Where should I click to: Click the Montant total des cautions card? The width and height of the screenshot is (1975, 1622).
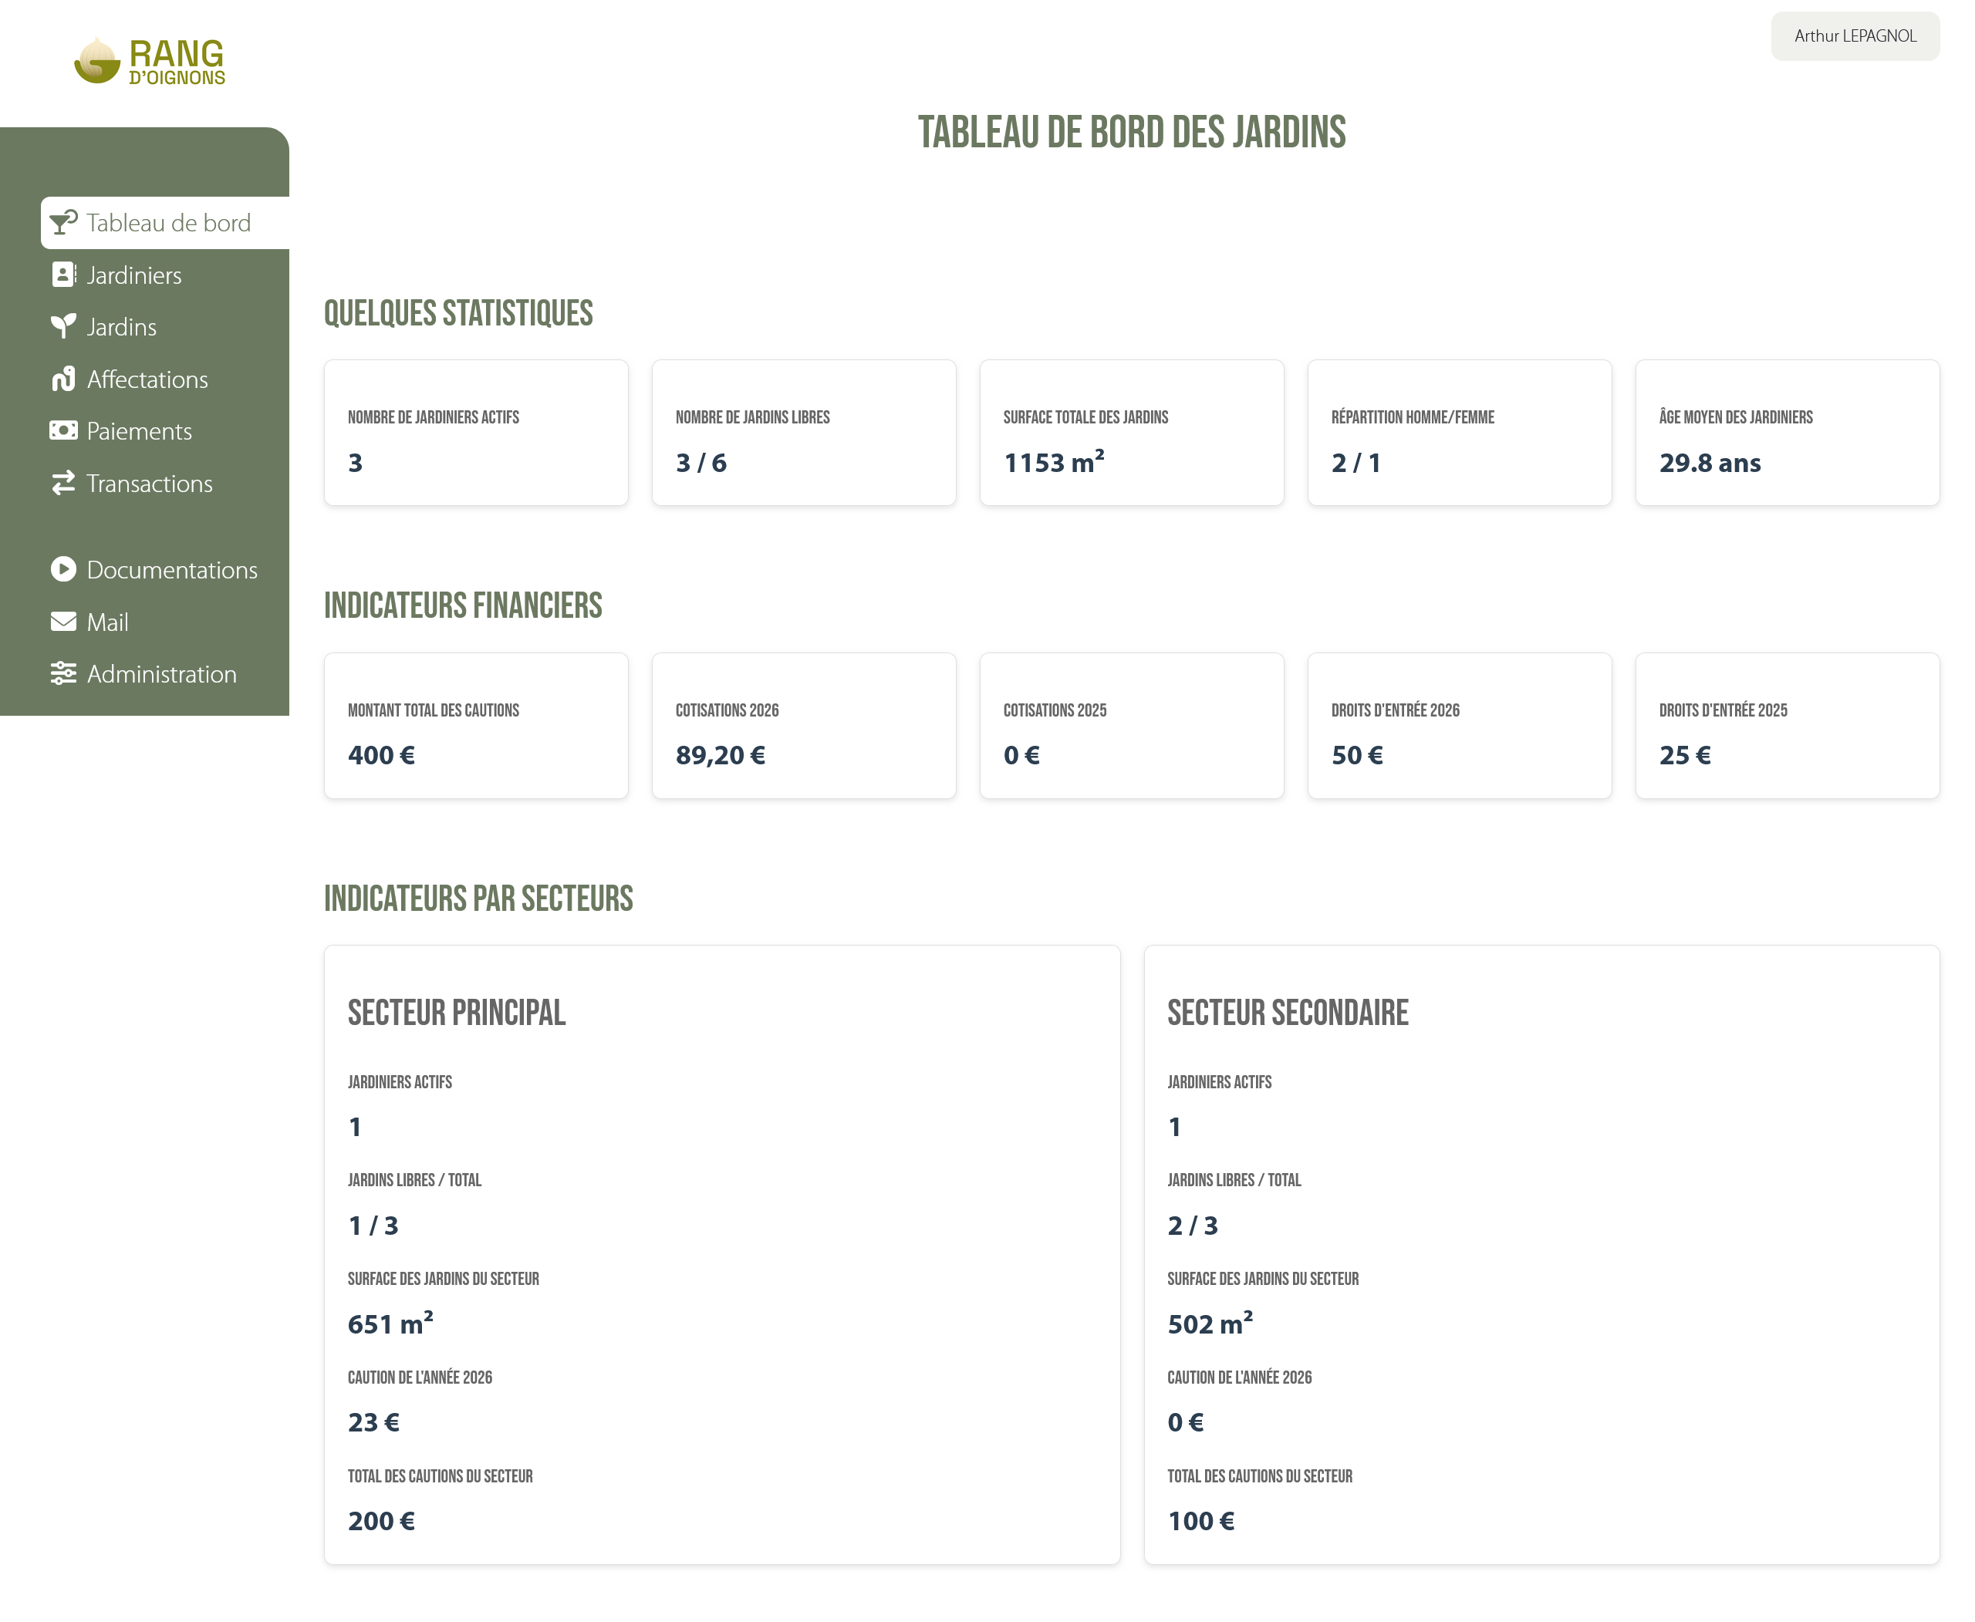[476, 726]
